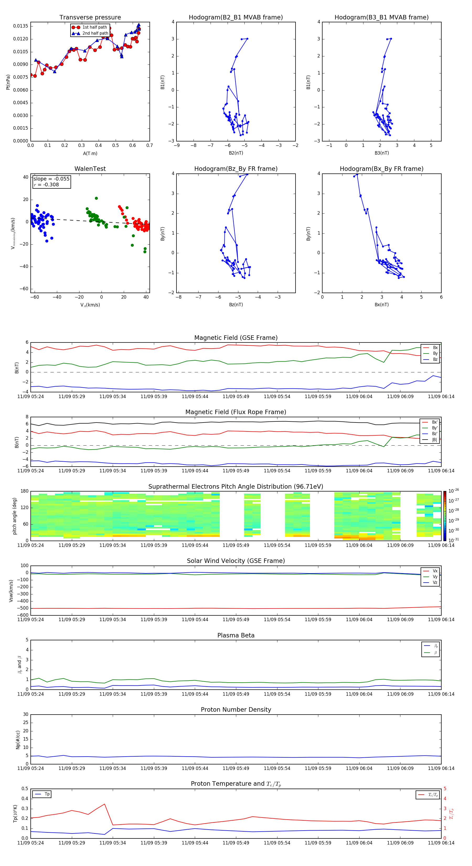Screen dimensions: 472x866
Task: Click the 'Transverse pressure' plot title
Action: pos(90,18)
